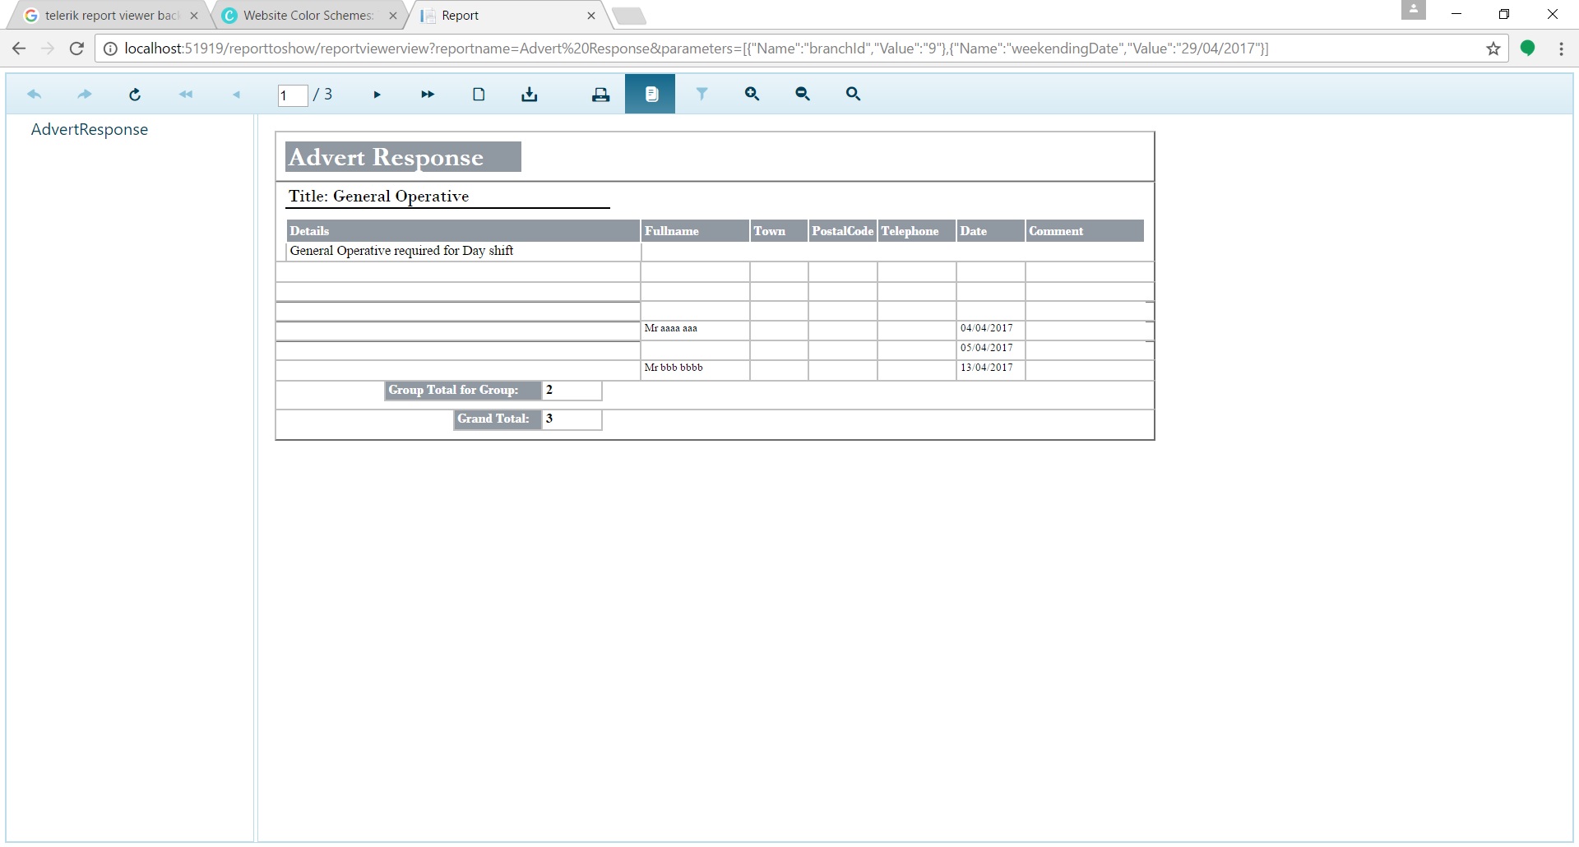Open a new browser tab
The height and width of the screenshot is (847, 1579).
(x=630, y=16)
